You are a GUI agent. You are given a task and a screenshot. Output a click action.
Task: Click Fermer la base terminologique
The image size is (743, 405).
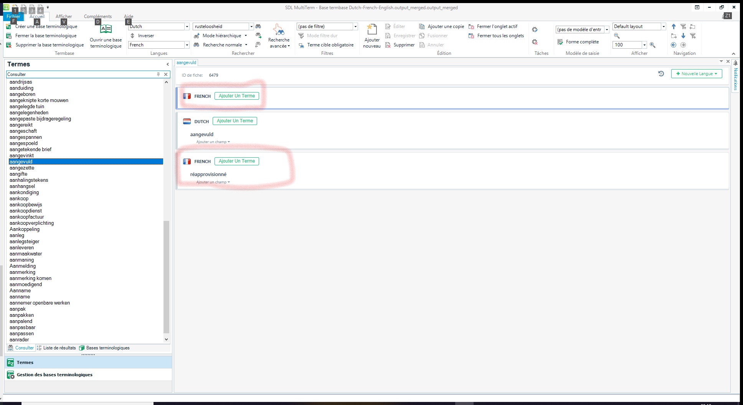[x=46, y=36]
